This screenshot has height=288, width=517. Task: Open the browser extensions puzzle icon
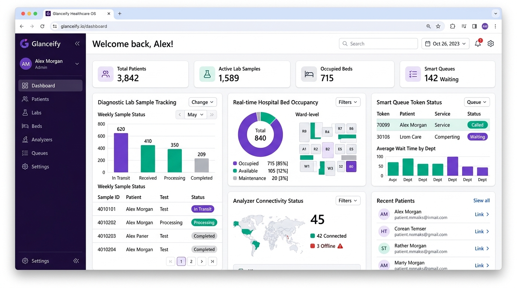452,26
